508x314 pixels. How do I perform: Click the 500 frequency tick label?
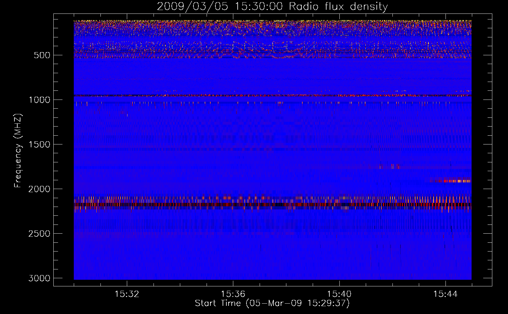point(42,55)
